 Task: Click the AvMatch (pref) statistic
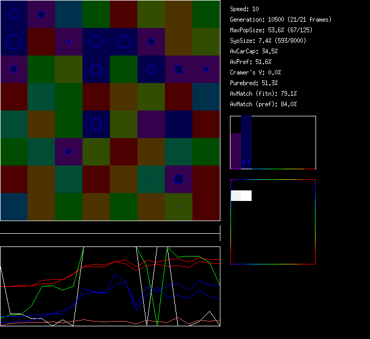tap(263, 104)
